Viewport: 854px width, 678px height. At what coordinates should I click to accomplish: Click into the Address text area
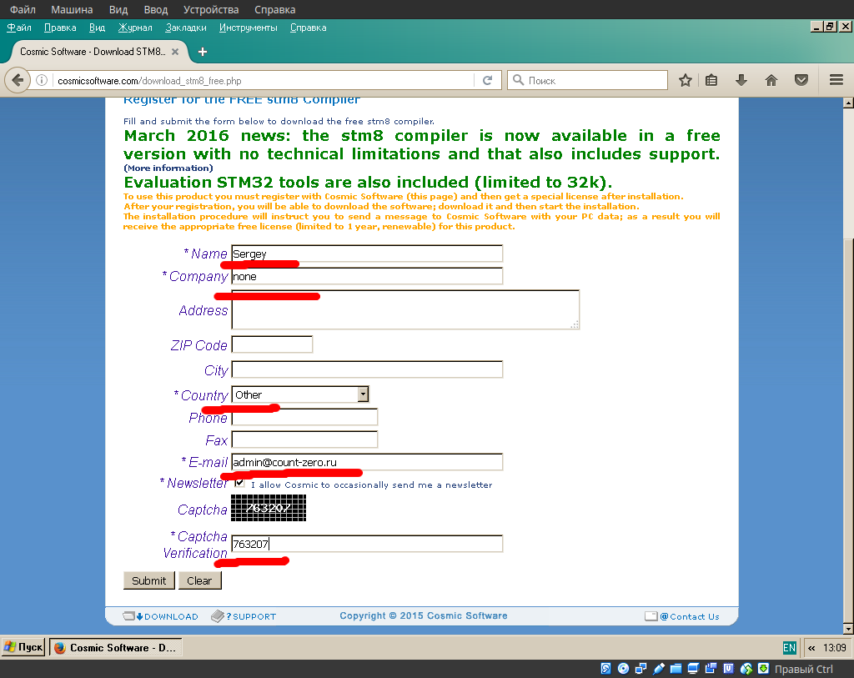405,310
